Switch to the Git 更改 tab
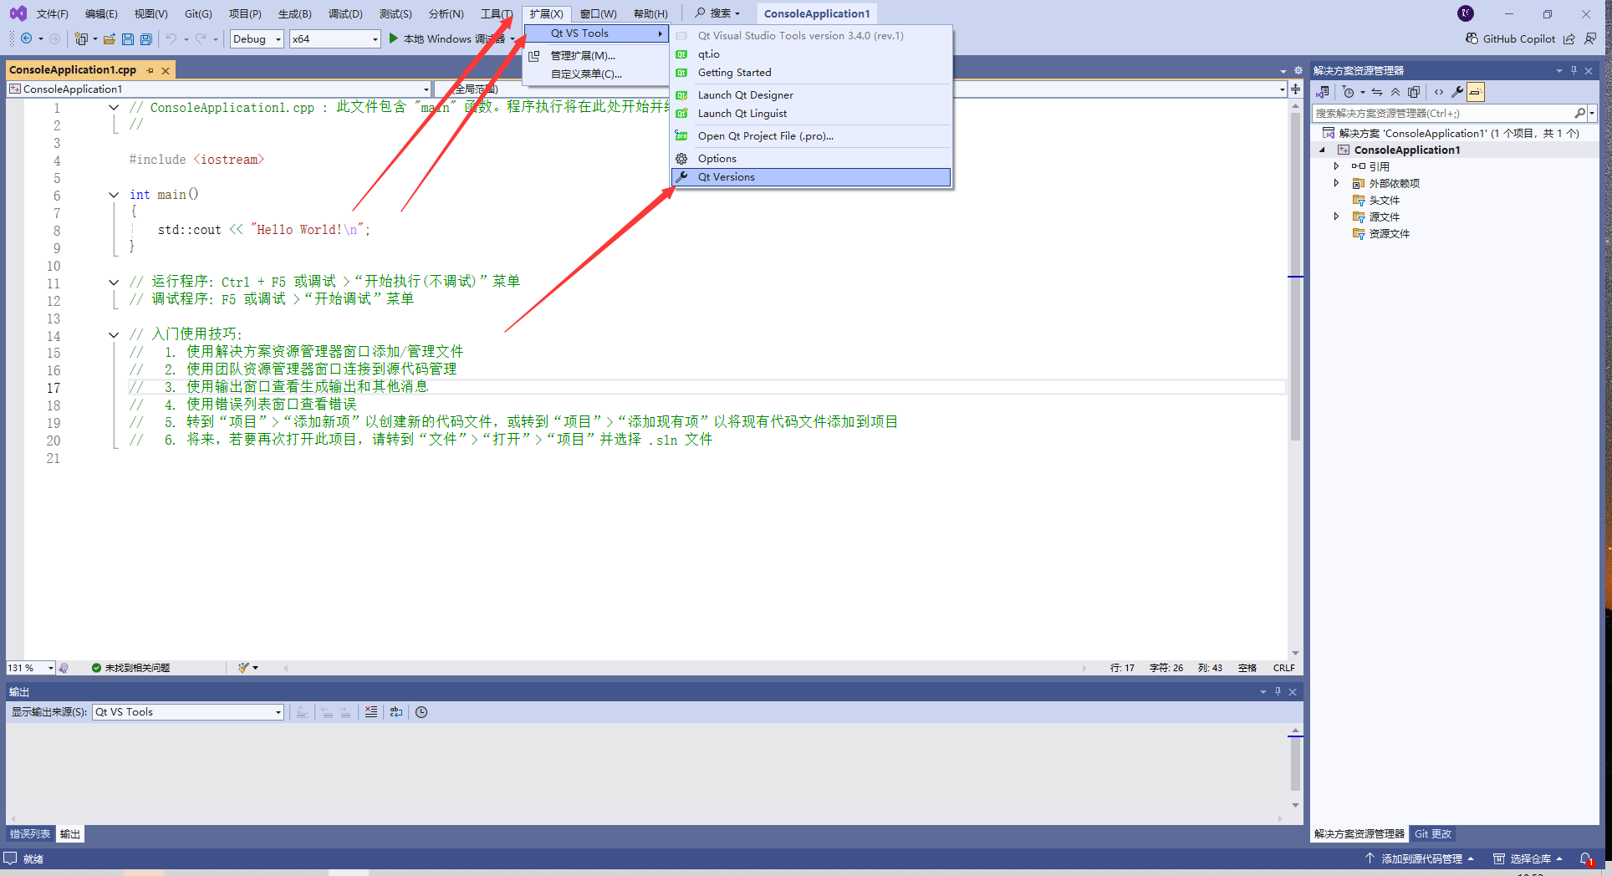The width and height of the screenshot is (1612, 876). click(x=1433, y=834)
